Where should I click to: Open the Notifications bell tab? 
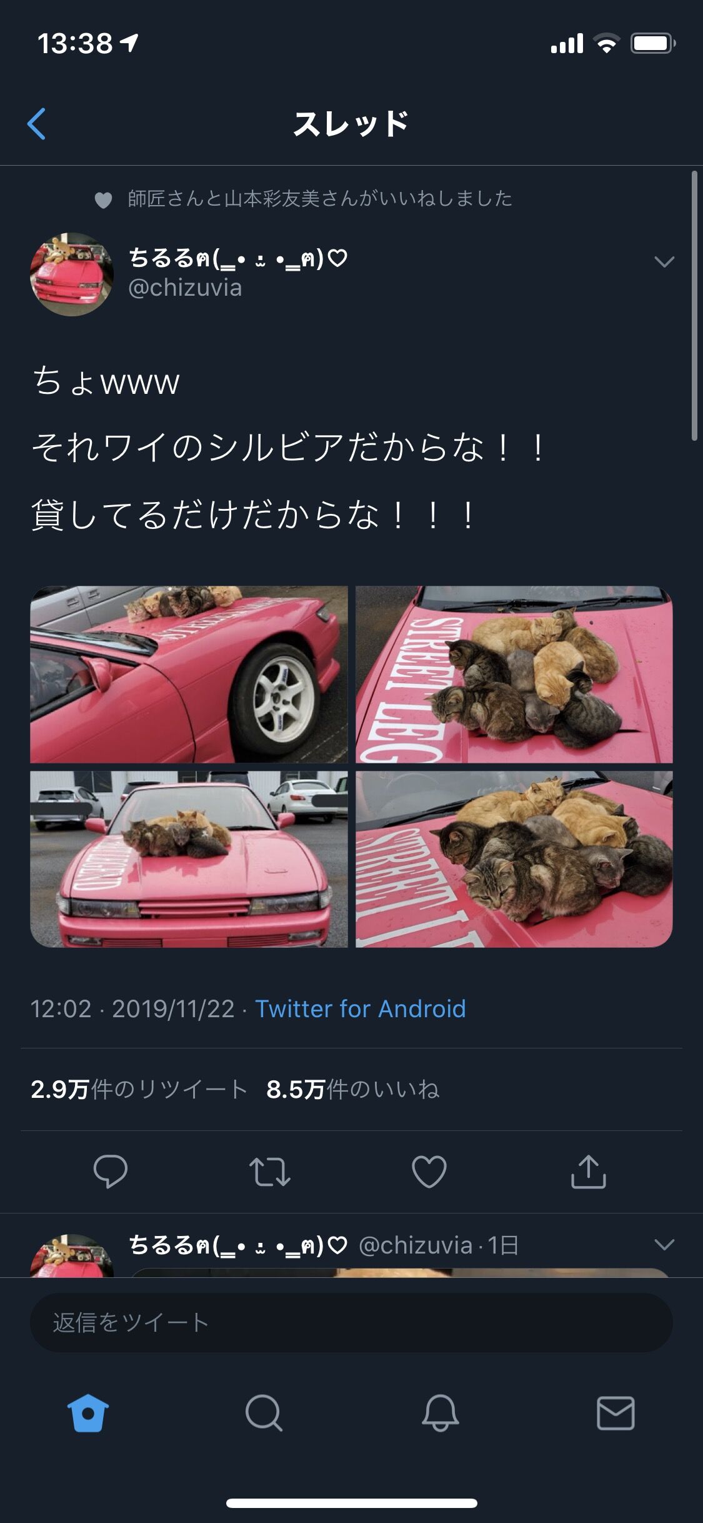(441, 1413)
